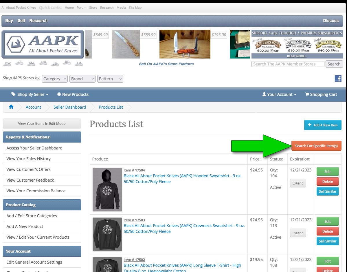The image size is (347, 272).
Task: Go to the Account breadcrumb
Action: point(33,107)
